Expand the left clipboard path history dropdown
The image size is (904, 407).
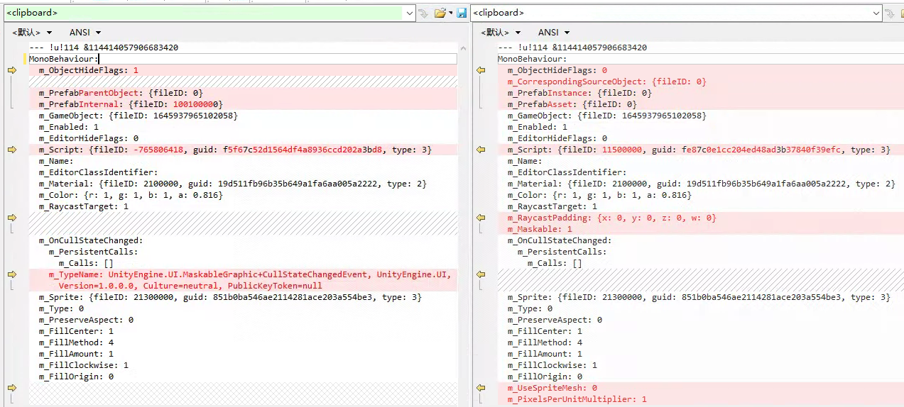point(409,13)
